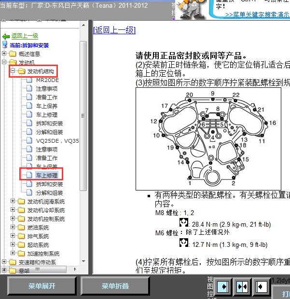This screenshot has height=299, width=290.
Task: Click the wrench torque icon beside 28.4 N·m
Action: click(x=184, y=222)
